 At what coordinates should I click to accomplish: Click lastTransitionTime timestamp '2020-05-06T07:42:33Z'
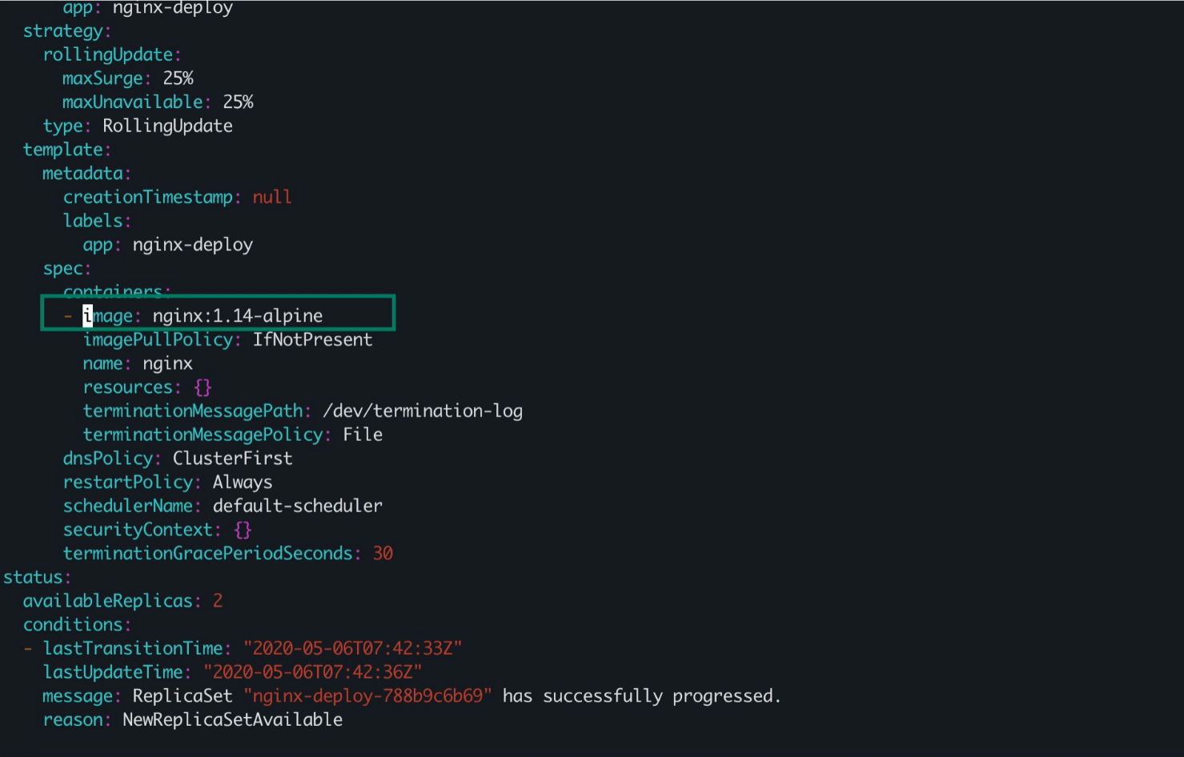pyautogui.click(x=353, y=649)
